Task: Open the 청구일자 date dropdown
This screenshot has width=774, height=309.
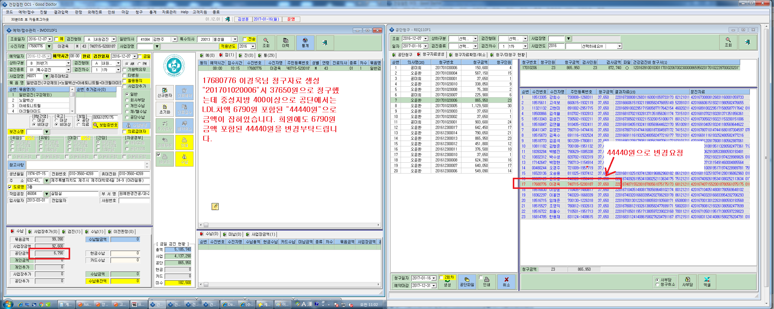Action: click(x=434, y=278)
